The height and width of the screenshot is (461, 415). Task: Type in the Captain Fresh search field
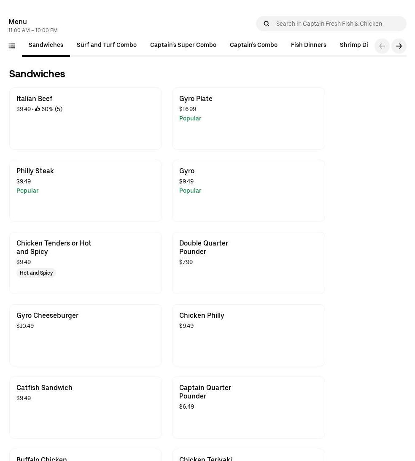point(337,24)
